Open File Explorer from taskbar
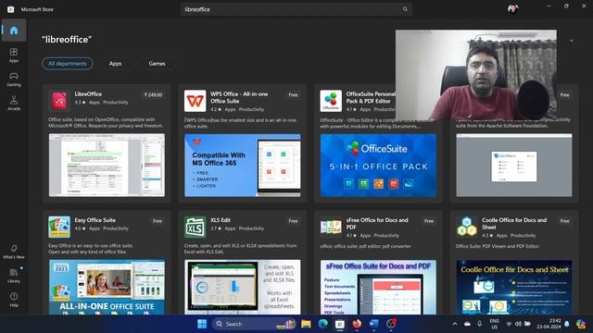This screenshot has width=593, height=333. (306, 324)
